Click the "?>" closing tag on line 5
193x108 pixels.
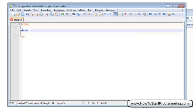[x=24, y=37]
